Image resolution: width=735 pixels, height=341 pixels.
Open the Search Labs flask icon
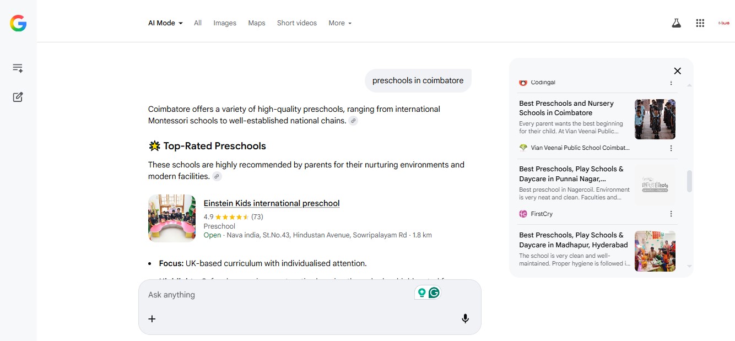click(x=676, y=23)
